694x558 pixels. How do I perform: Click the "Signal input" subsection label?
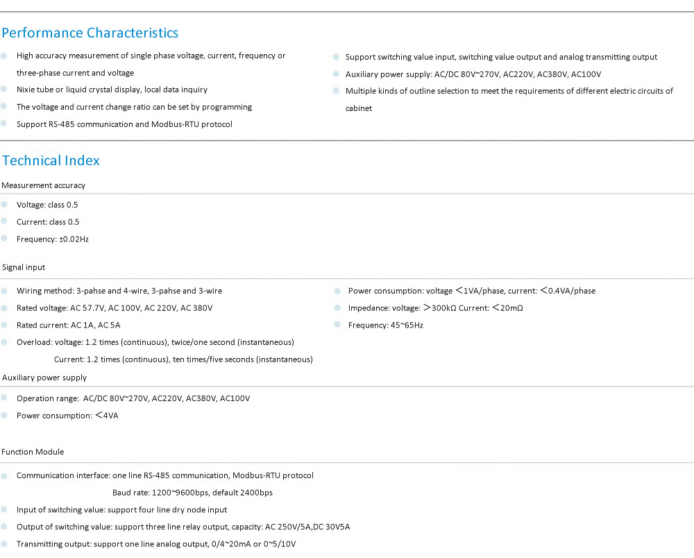[24, 267]
